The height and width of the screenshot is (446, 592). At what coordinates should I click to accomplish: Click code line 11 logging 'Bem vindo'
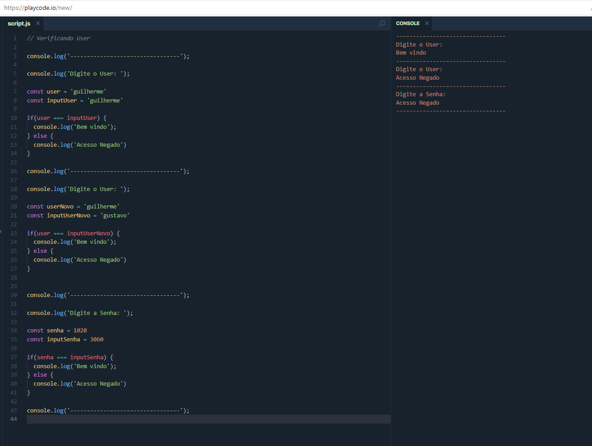pyautogui.click(x=75, y=127)
